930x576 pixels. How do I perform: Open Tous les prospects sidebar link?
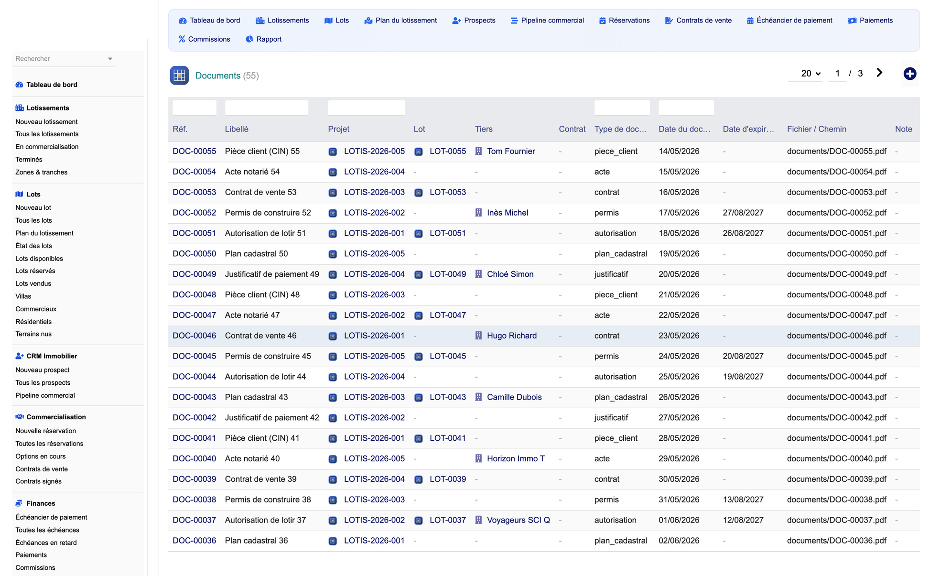pos(43,383)
